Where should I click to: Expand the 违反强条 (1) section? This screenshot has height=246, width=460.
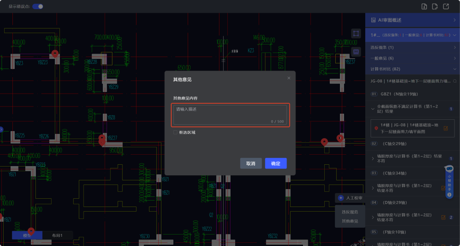click(454, 47)
